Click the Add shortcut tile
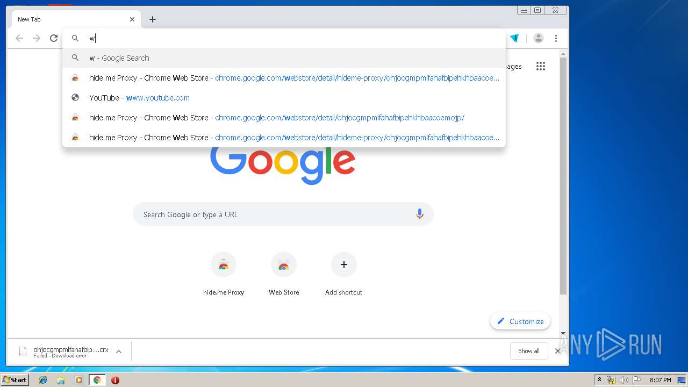688x387 pixels. coord(344,274)
